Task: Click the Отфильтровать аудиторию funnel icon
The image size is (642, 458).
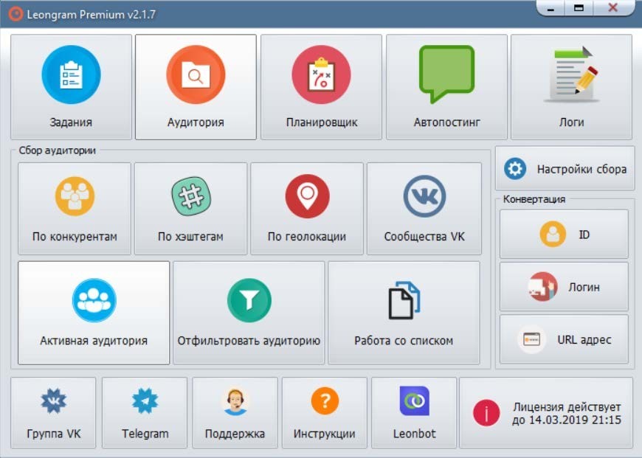Action: click(249, 301)
